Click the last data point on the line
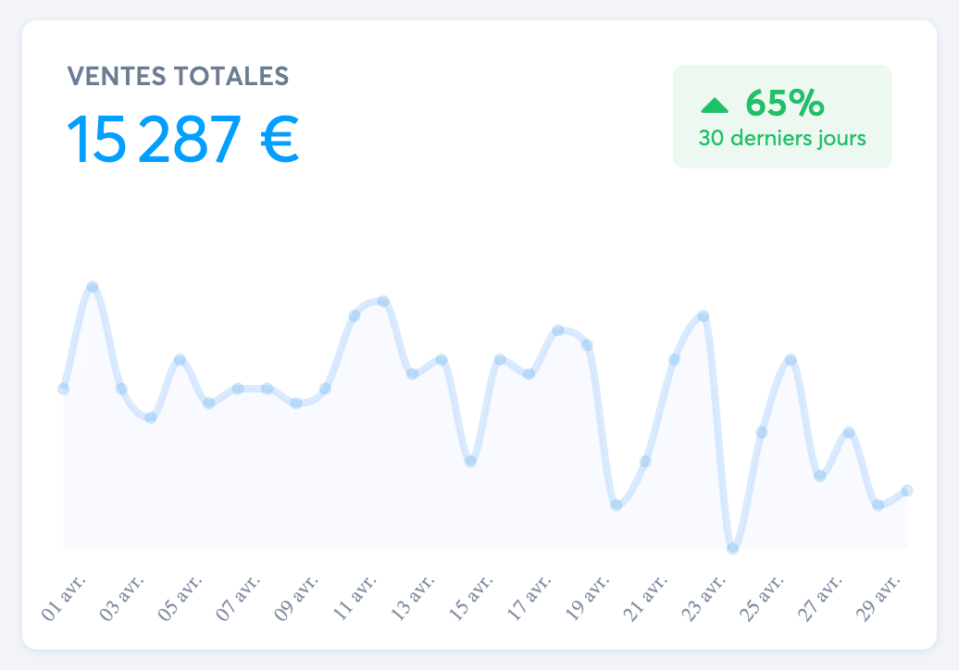Image resolution: width=959 pixels, height=670 pixels. click(x=907, y=490)
